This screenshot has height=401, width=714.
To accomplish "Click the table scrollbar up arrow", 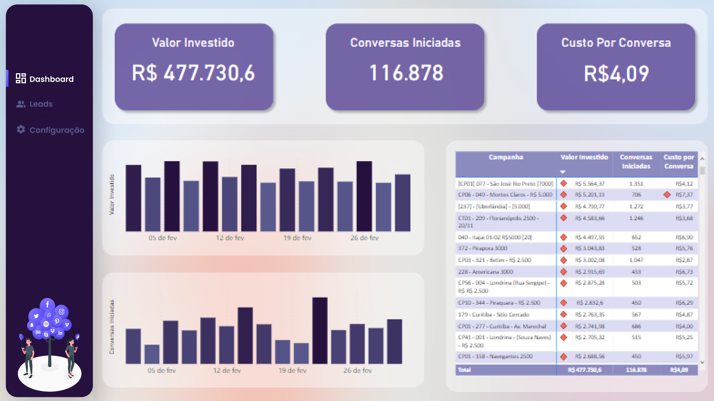I will pos(702,159).
